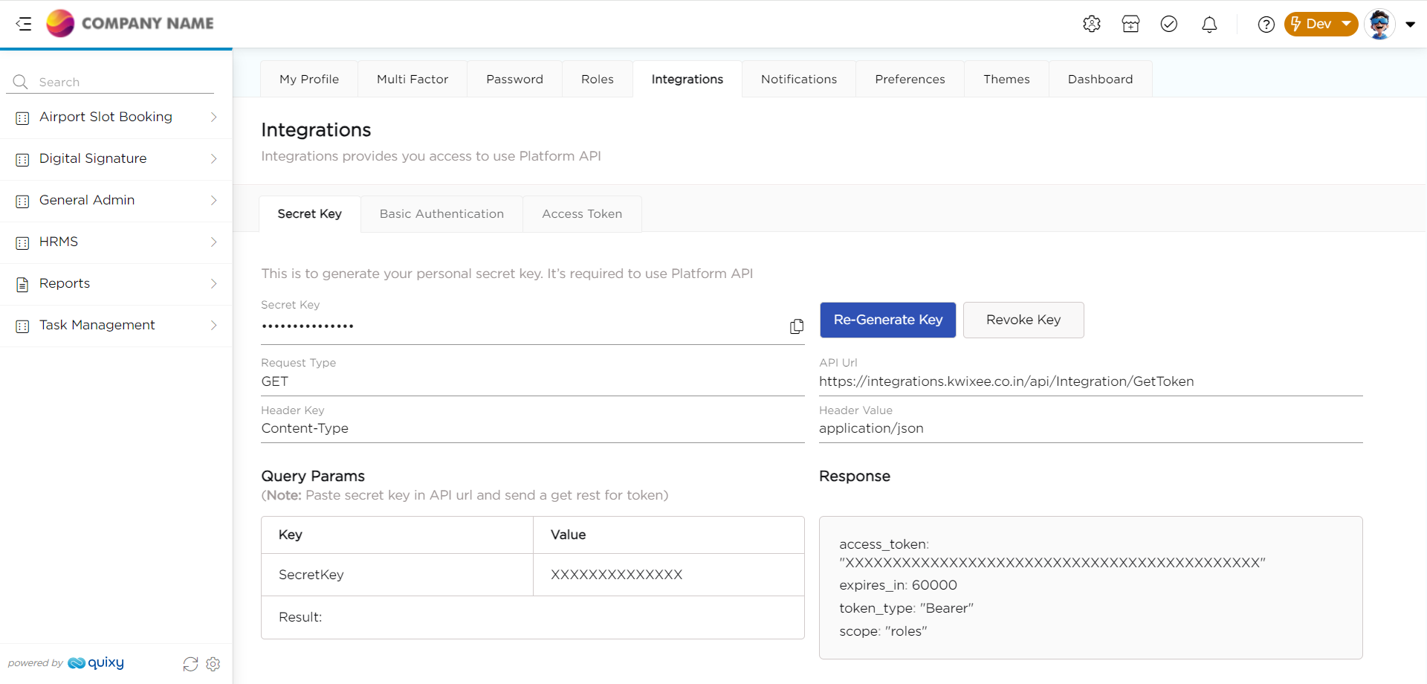This screenshot has width=1427, height=684.
Task: Open the sidebar footer settings gear
Action: 213,664
